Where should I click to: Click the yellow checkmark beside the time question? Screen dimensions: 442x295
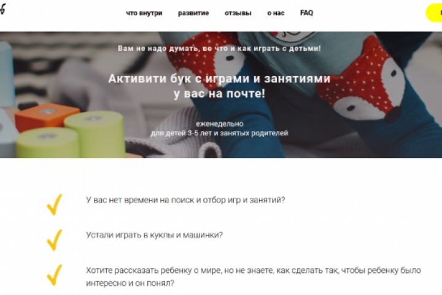[55, 205]
